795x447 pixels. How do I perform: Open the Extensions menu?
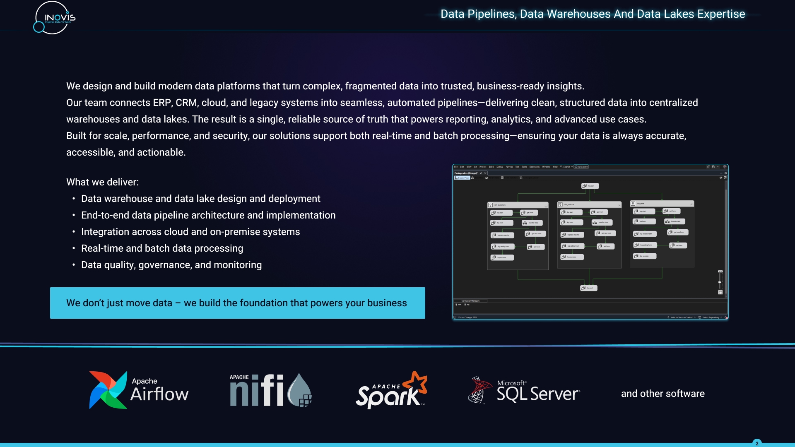point(535,167)
